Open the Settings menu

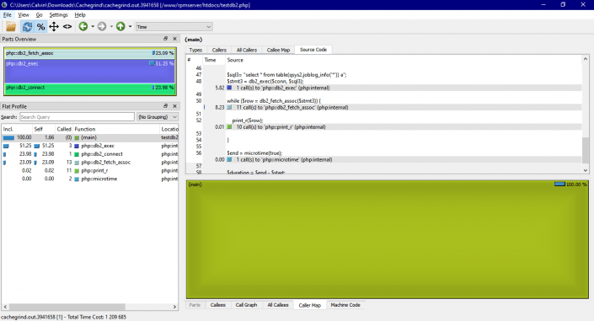[58, 15]
